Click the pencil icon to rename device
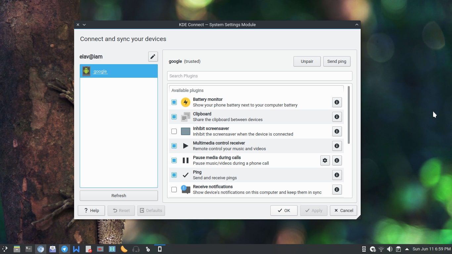452x254 pixels. tap(153, 57)
